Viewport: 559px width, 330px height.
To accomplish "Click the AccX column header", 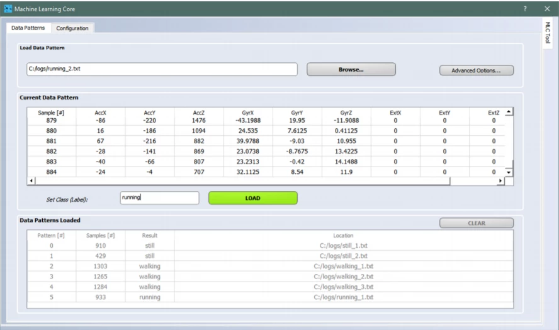I will [x=101, y=113].
